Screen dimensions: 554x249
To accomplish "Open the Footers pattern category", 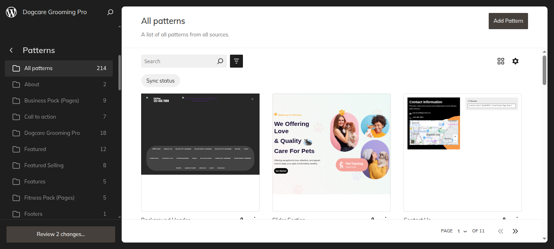I will click(x=59, y=214).
